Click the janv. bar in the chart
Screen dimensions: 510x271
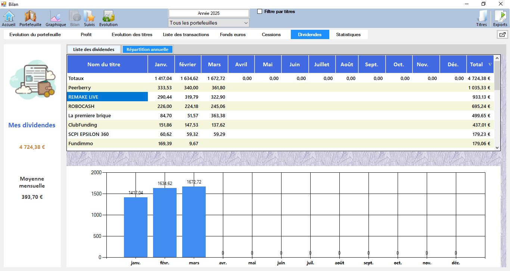(x=136, y=227)
